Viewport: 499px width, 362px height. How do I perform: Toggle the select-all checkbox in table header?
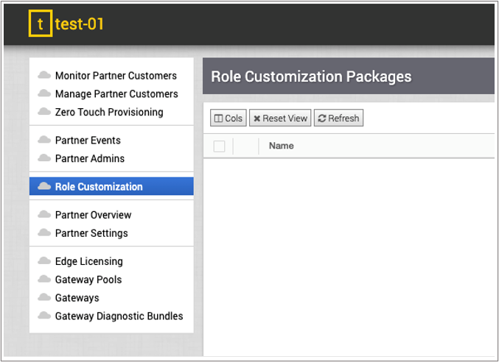pos(219,146)
